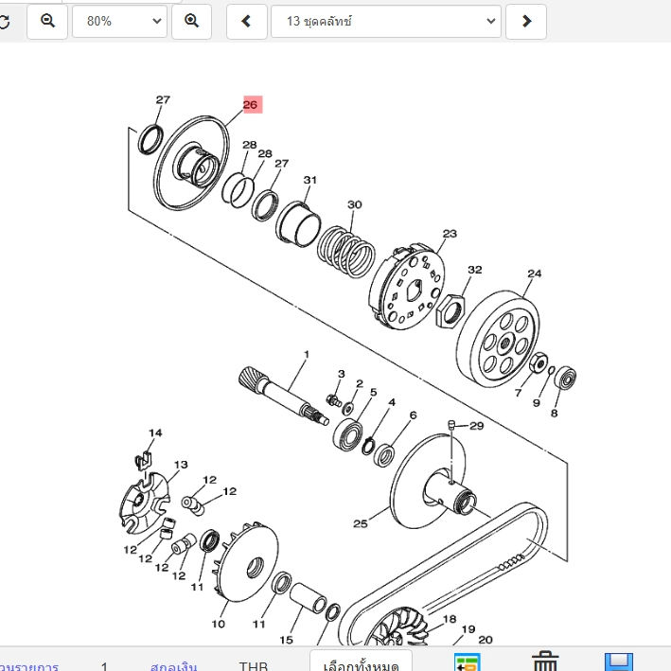Select part number 13 label
Viewport: 671px width, 671px height.
click(181, 465)
